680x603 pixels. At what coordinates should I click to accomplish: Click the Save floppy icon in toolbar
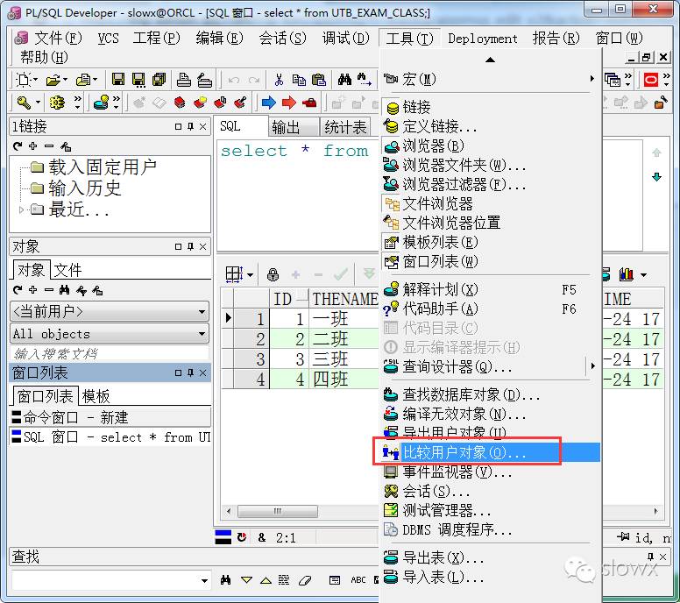pyautogui.click(x=118, y=80)
